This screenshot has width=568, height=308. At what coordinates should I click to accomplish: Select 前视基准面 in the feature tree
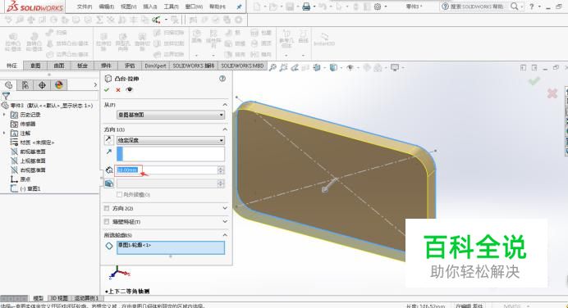click(33, 152)
